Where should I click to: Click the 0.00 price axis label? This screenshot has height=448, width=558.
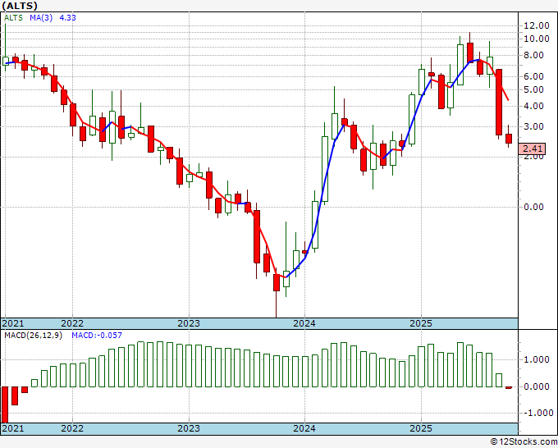[x=534, y=207]
